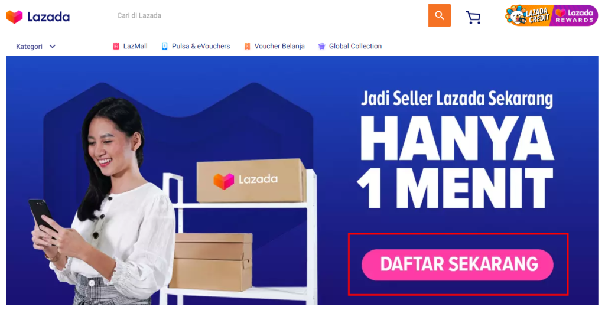
Task: Click the HANYA 1 MENIT banner headline
Action: tap(456, 162)
